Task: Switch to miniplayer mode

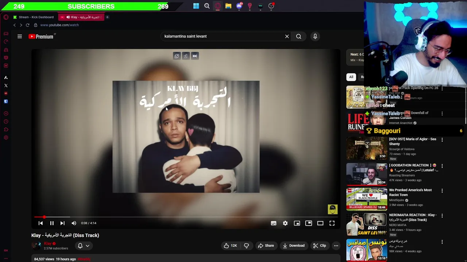Action: point(297,223)
